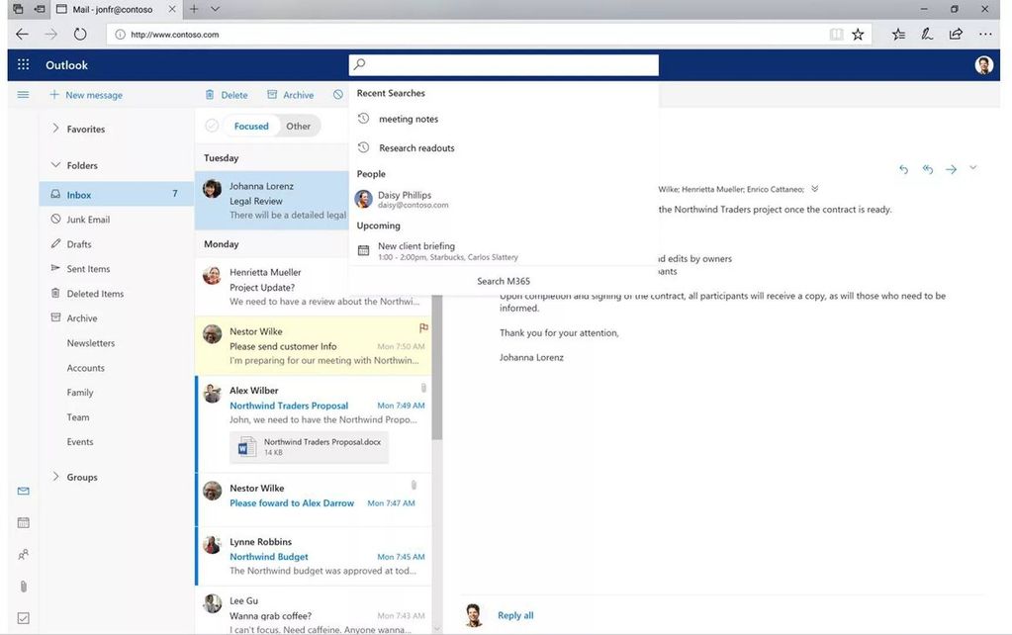Click the Reply All arrow icon in reading pane
The width and height of the screenshot is (1012, 635).
tap(927, 169)
